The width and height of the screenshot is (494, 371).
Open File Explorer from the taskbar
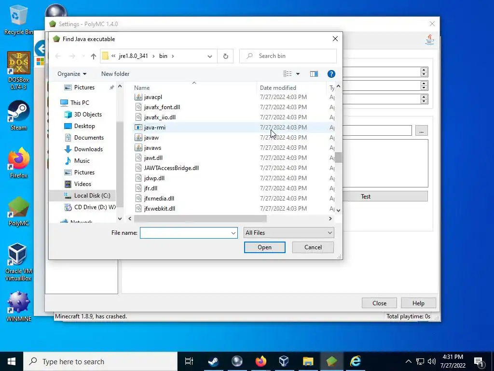[x=308, y=361]
